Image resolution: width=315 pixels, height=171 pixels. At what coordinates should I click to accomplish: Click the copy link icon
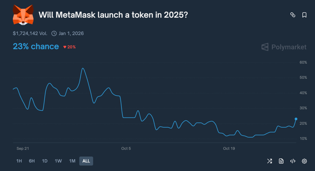coord(293,15)
